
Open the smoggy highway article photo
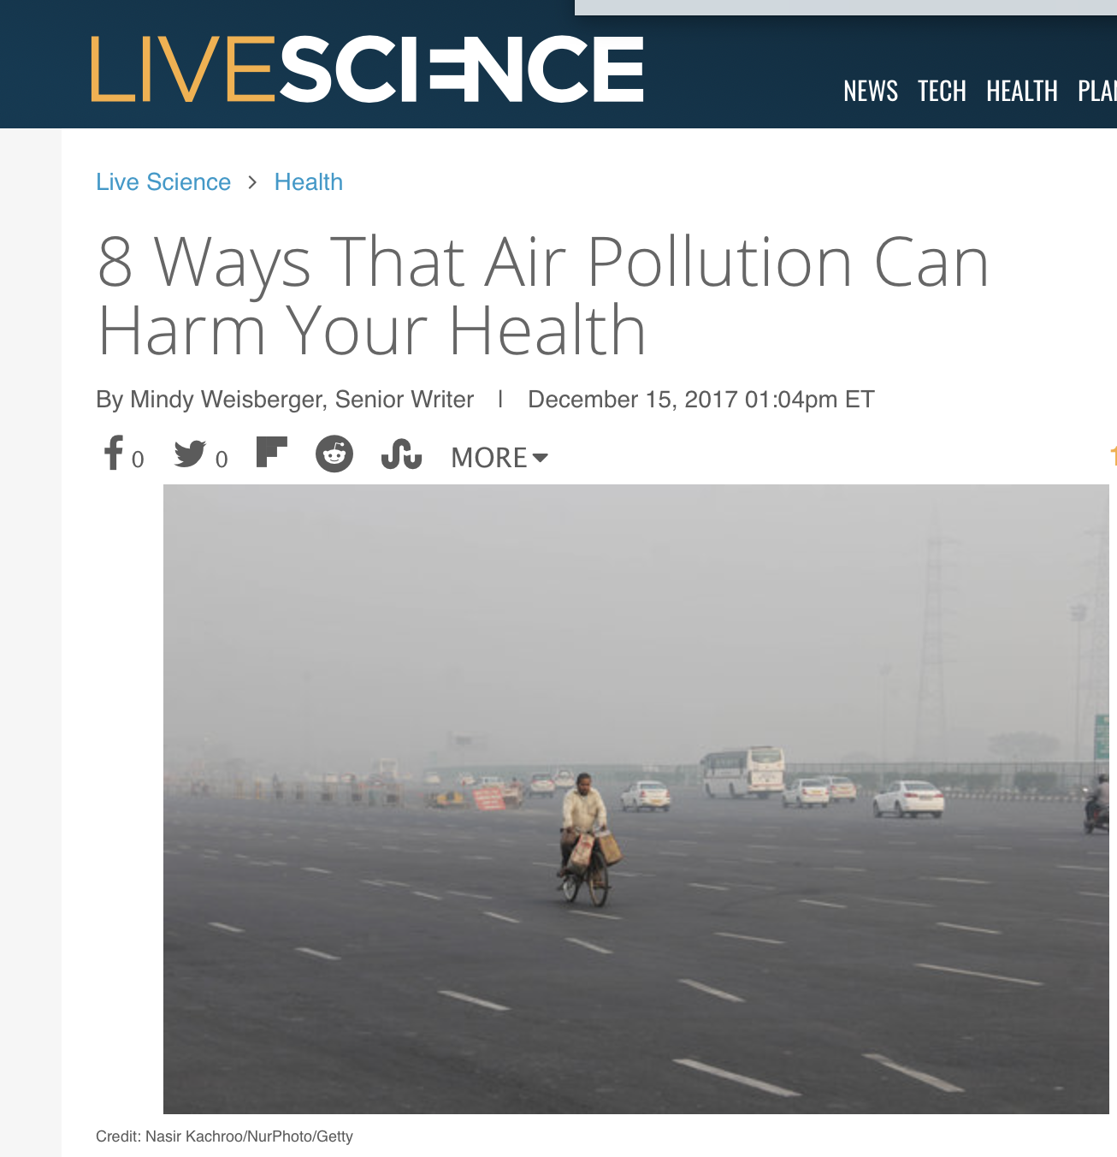point(636,798)
